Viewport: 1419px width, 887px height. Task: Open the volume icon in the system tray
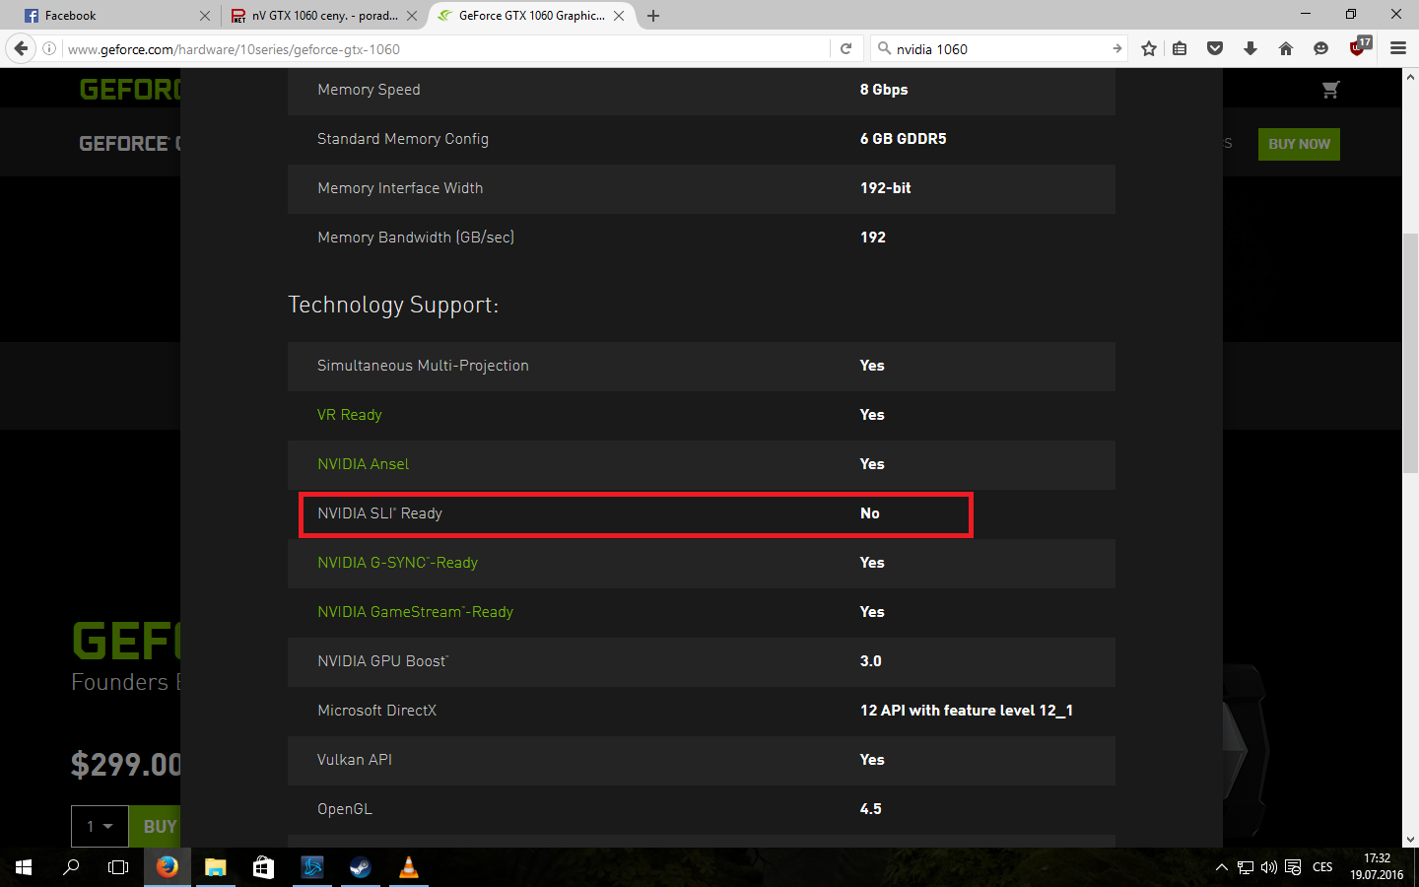tap(1268, 867)
